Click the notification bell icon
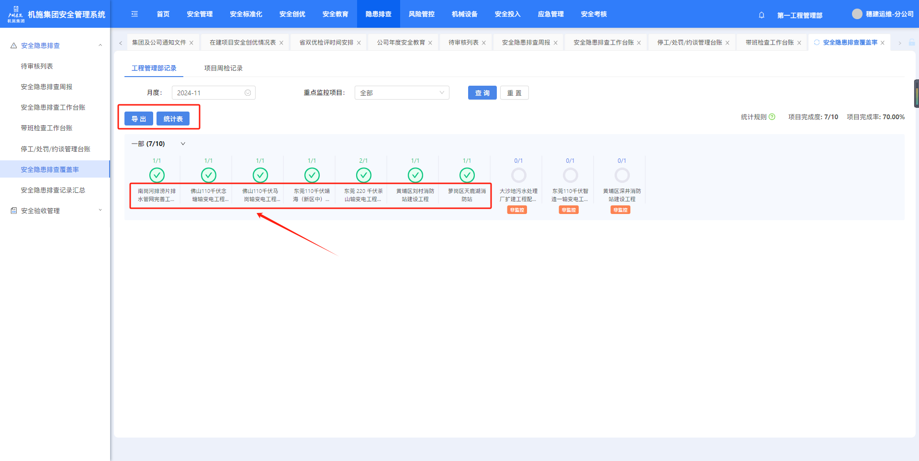Viewport: 919px width, 461px height. (762, 15)
